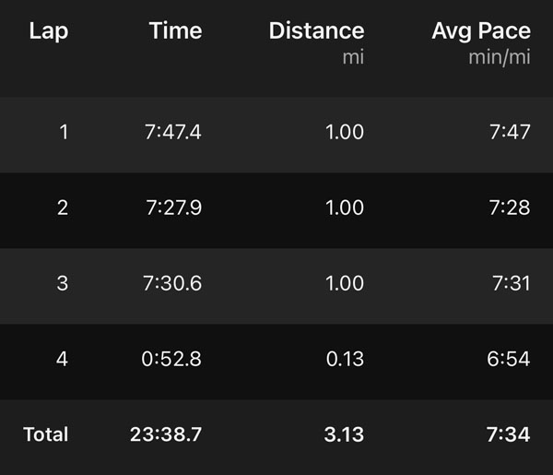Select lap 2 row number
Image resolution: width=553 pixels, height=475 pixels.
63,208
